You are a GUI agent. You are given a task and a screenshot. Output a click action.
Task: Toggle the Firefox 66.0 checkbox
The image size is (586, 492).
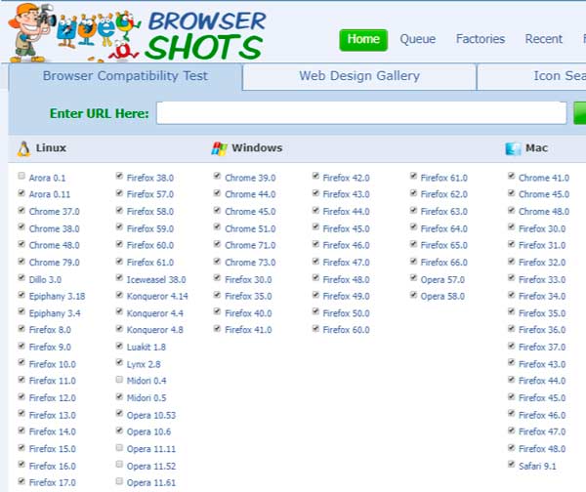click(x=413, y=261)
